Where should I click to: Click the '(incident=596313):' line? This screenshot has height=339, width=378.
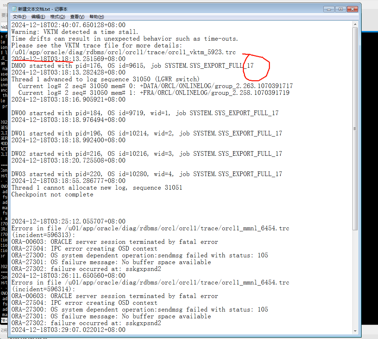tap(44, 235)
